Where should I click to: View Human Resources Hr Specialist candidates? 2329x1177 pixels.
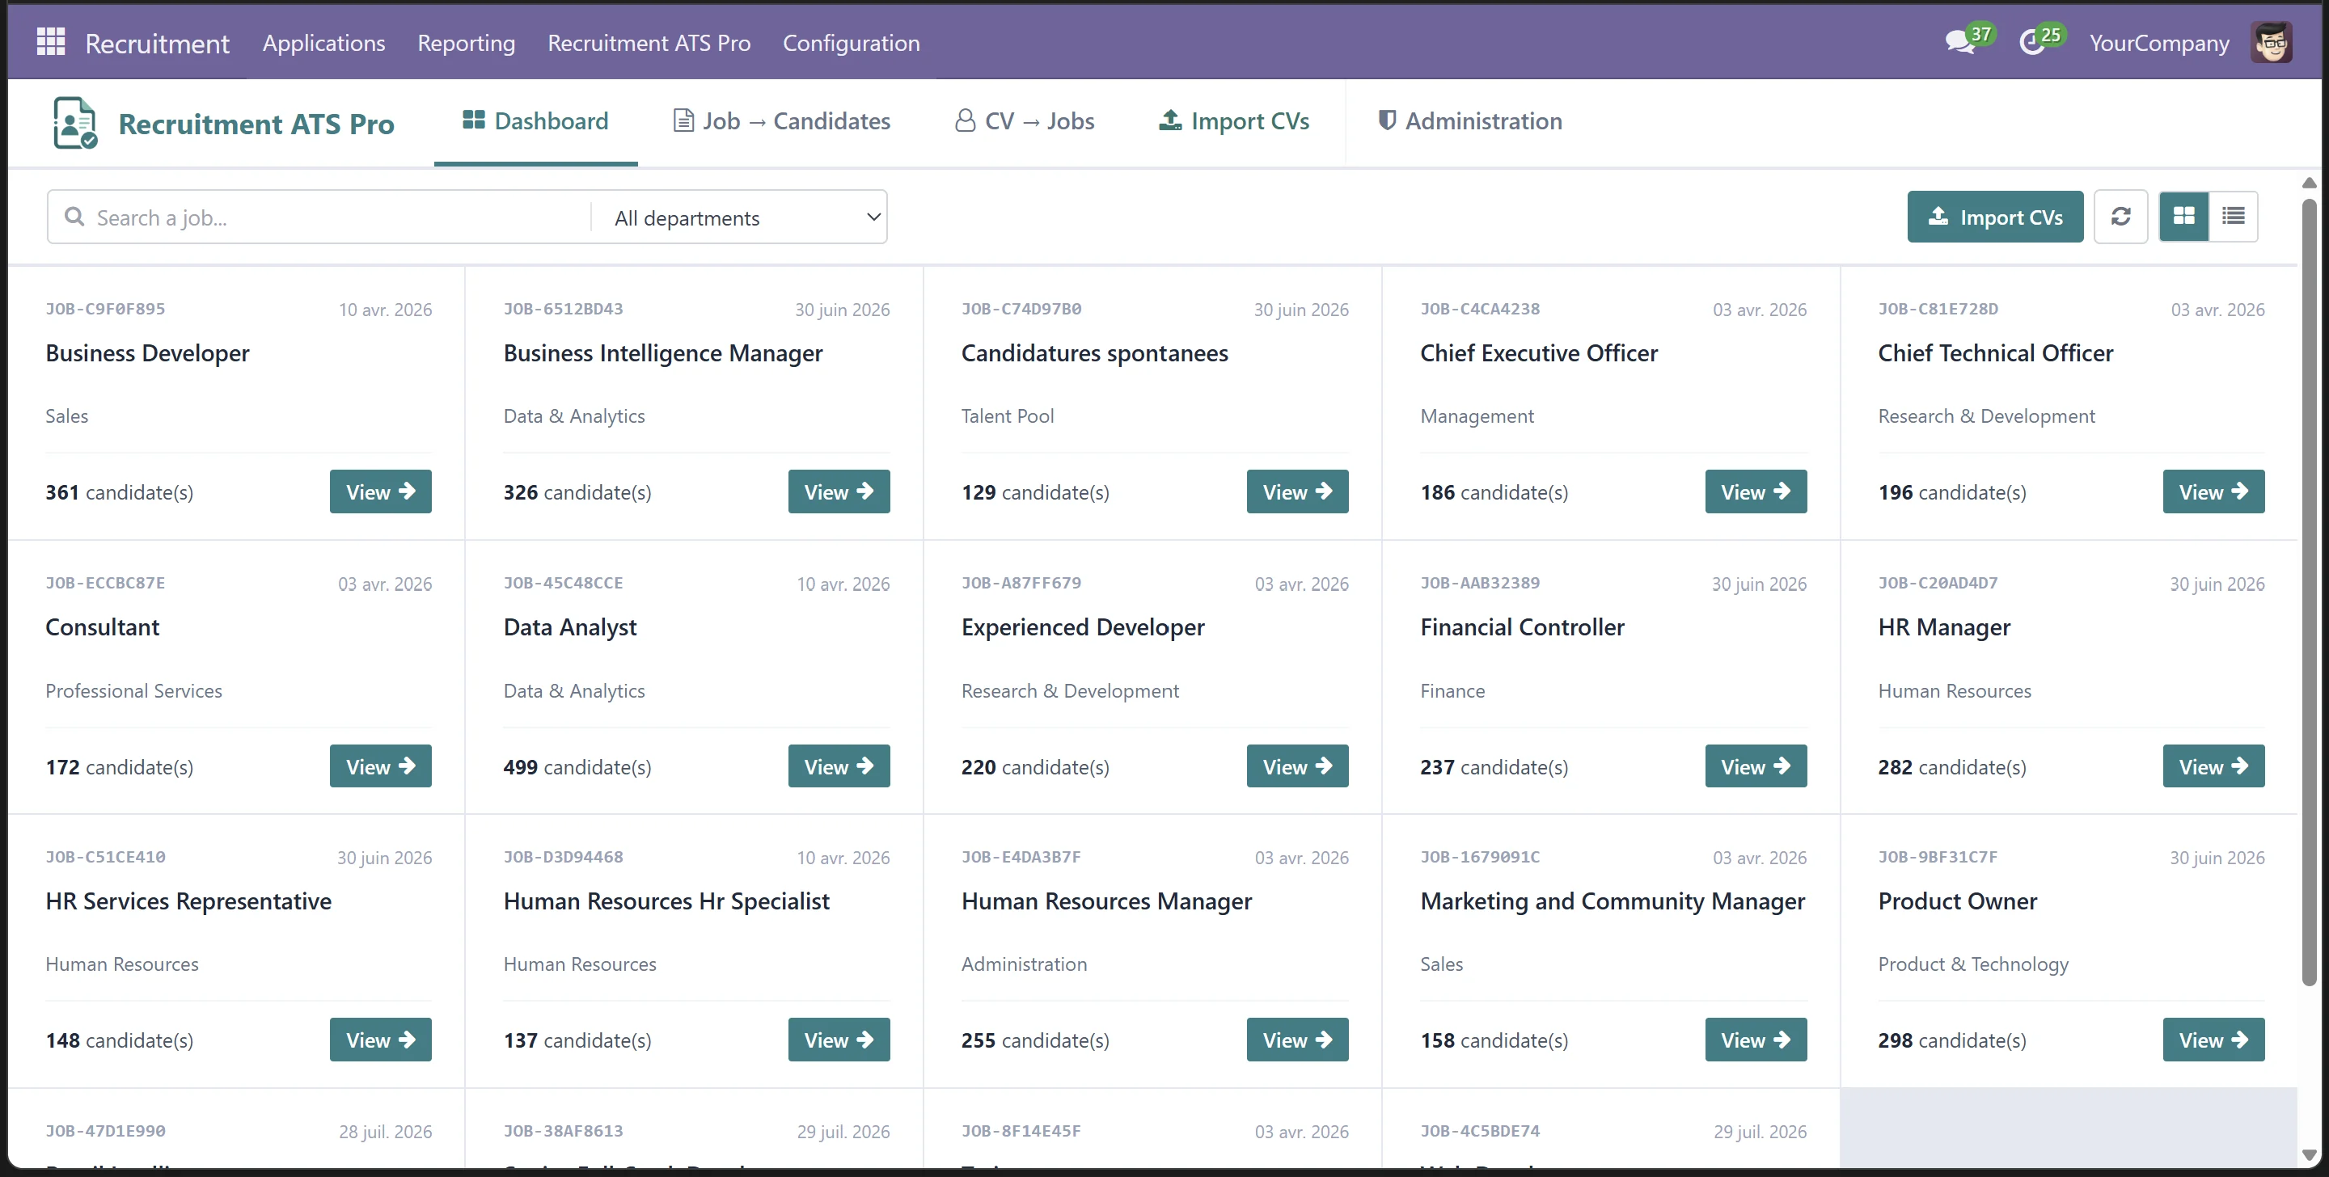[839, 1040]
